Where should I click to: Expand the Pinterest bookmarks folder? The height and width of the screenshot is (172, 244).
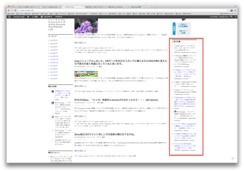pyautogui.click(x=187, y=13)
